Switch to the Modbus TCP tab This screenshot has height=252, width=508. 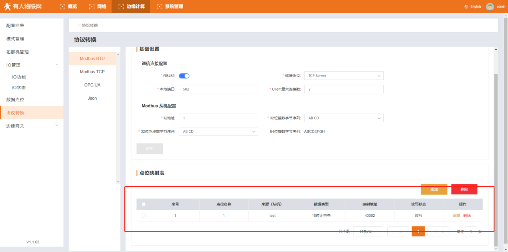tap(92, 72)
